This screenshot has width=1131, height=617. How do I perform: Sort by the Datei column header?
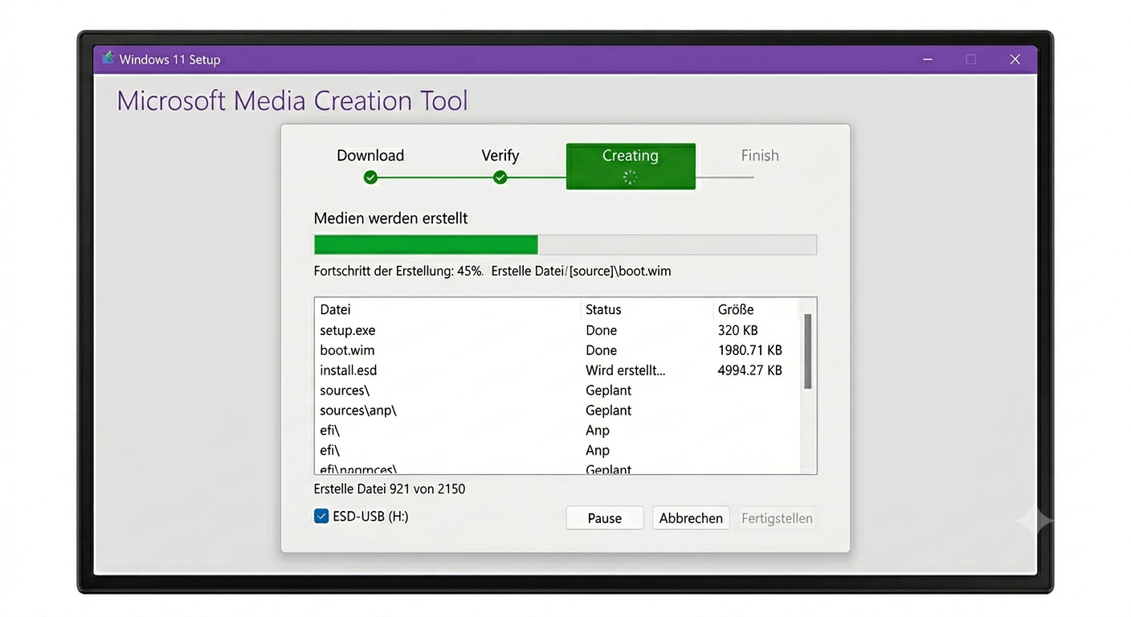[x=336, y=309]
